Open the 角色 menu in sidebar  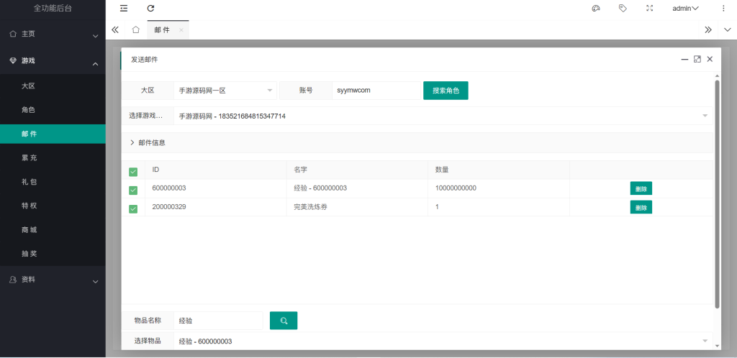click(x=29, y=110)
